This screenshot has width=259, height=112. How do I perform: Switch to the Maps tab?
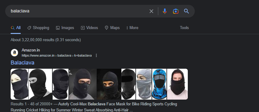(x=112, y=28)
